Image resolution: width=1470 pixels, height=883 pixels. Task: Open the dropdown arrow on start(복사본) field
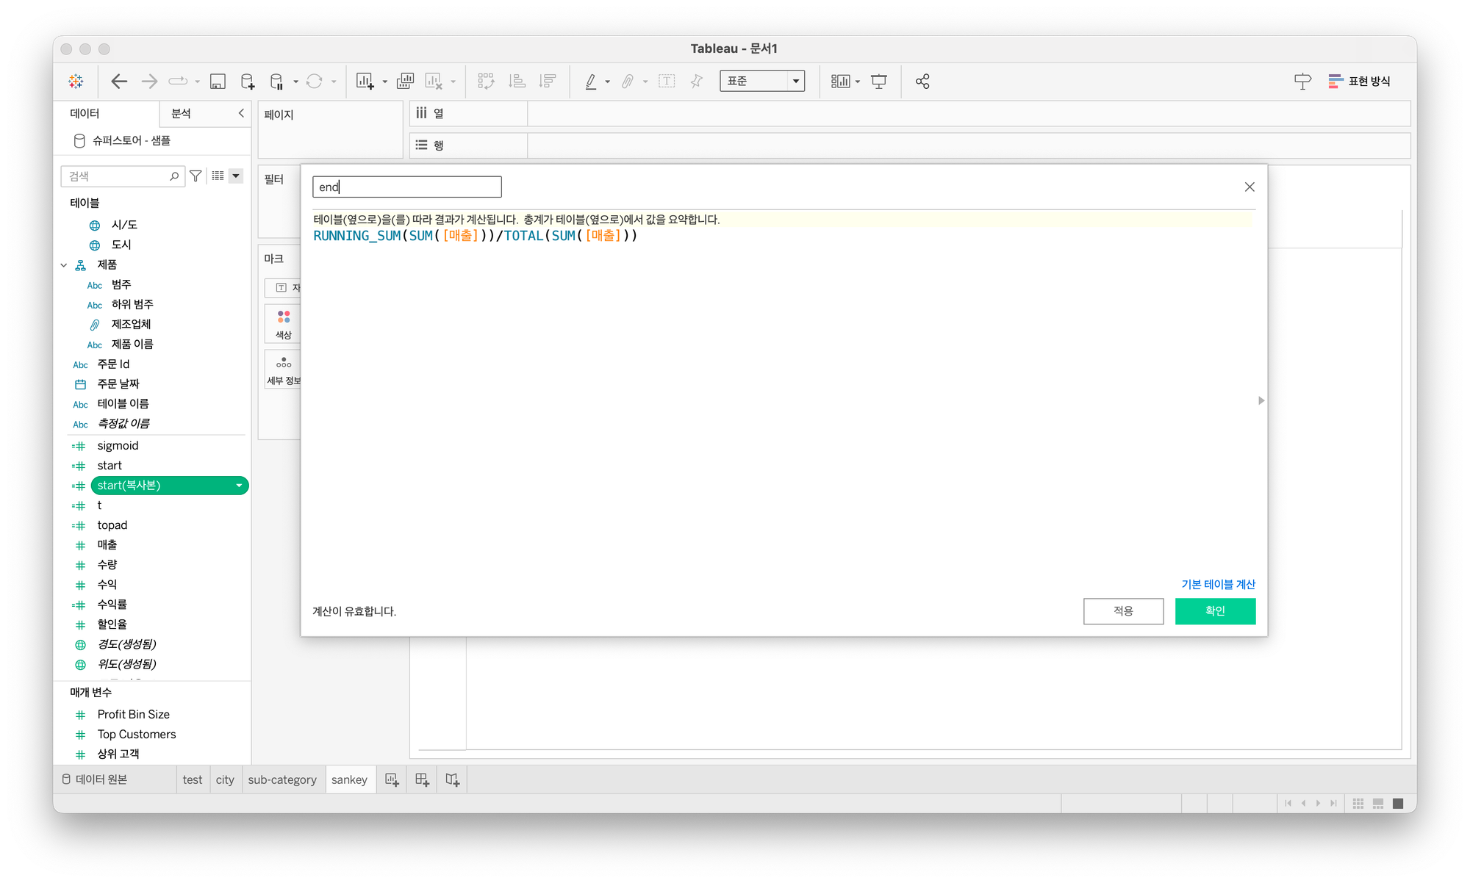pyautogui.click(x=239, y=486)
